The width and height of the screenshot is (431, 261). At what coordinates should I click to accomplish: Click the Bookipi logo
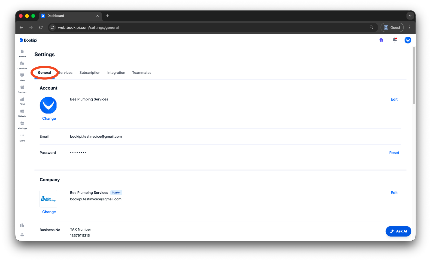tap(29, 40)
